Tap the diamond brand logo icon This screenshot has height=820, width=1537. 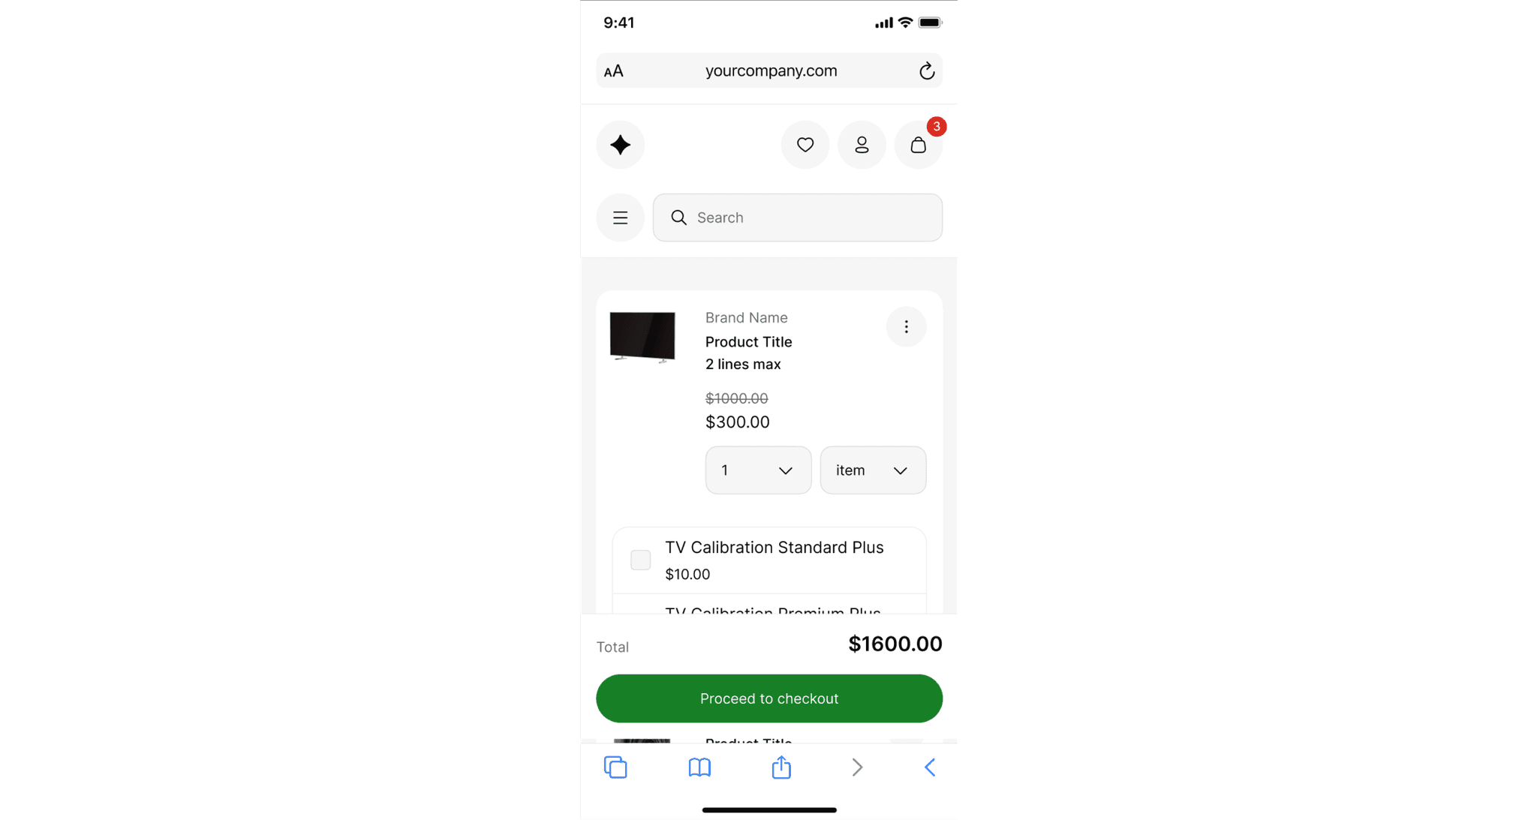click(620, 144)
